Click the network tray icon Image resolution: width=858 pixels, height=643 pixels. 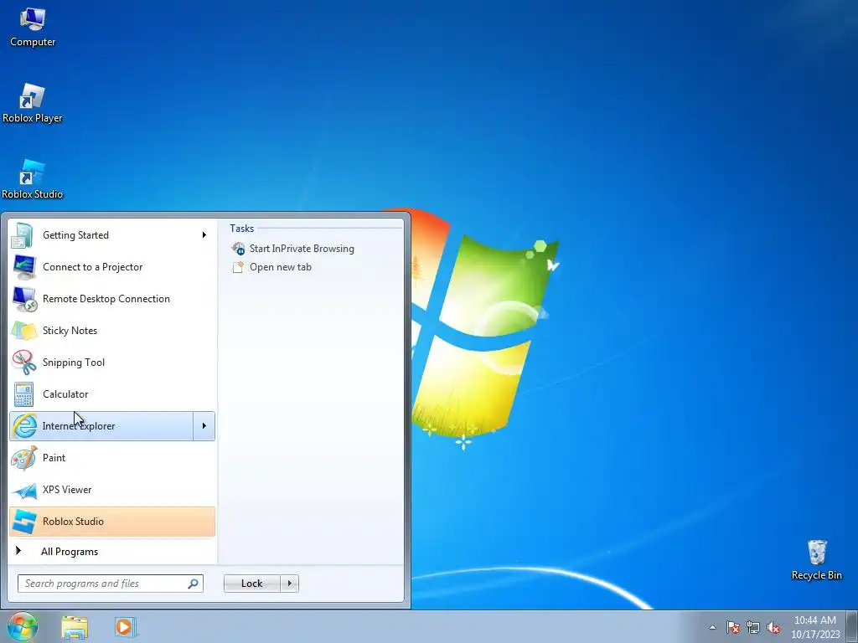753,627
